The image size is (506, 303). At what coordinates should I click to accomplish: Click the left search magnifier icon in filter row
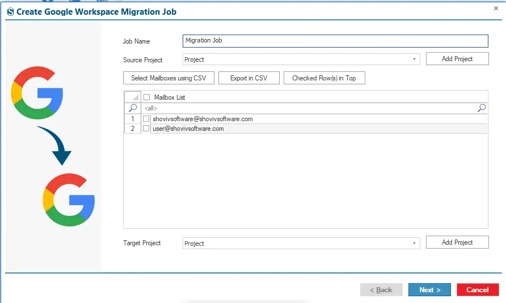pyautogui.click(x=133, y=108)
